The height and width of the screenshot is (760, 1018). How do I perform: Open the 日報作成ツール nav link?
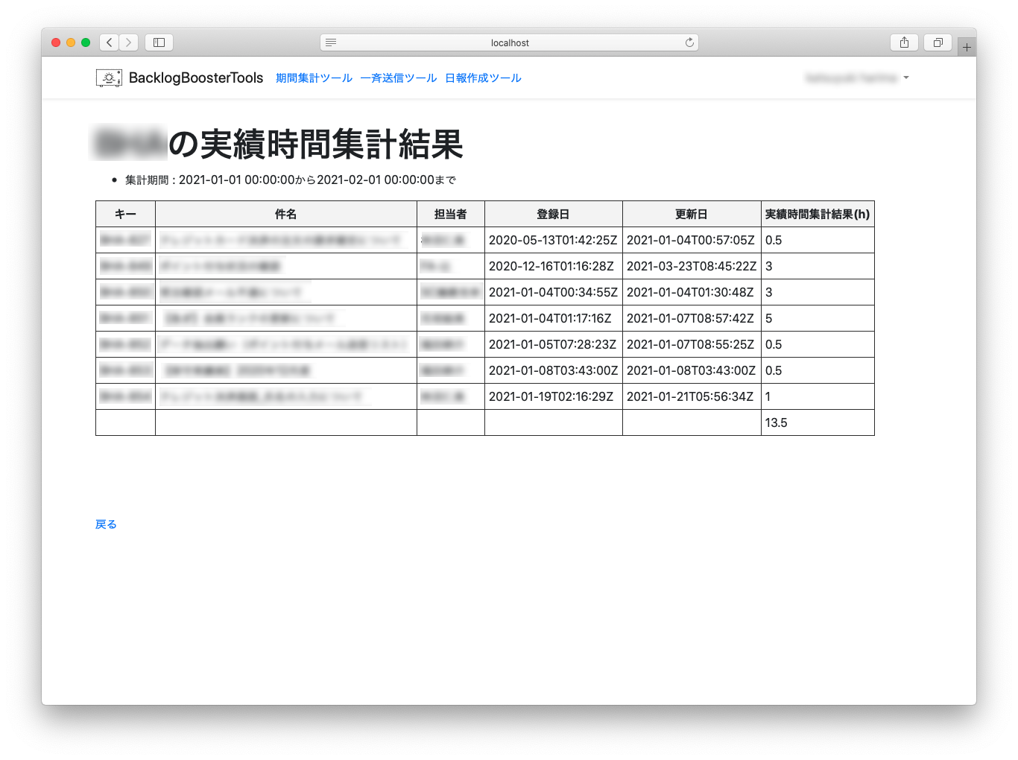pos(483,78)
